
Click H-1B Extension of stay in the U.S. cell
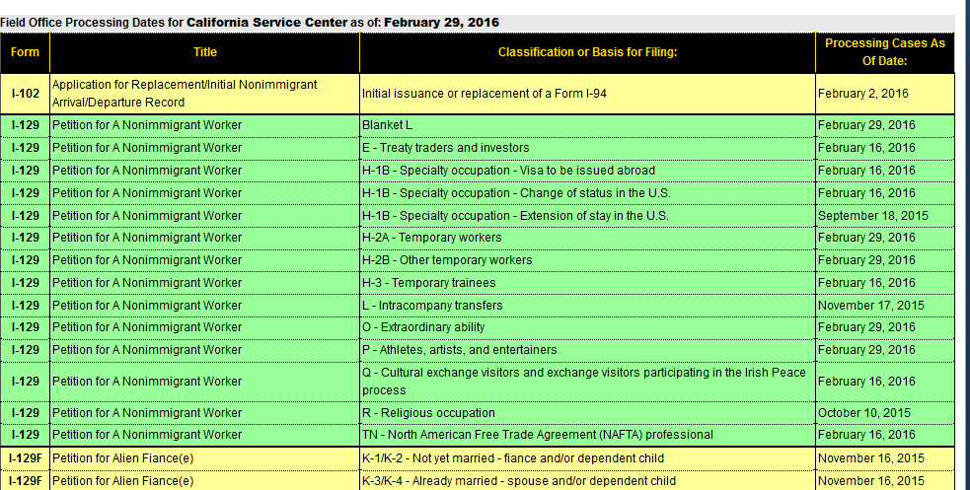587,216
